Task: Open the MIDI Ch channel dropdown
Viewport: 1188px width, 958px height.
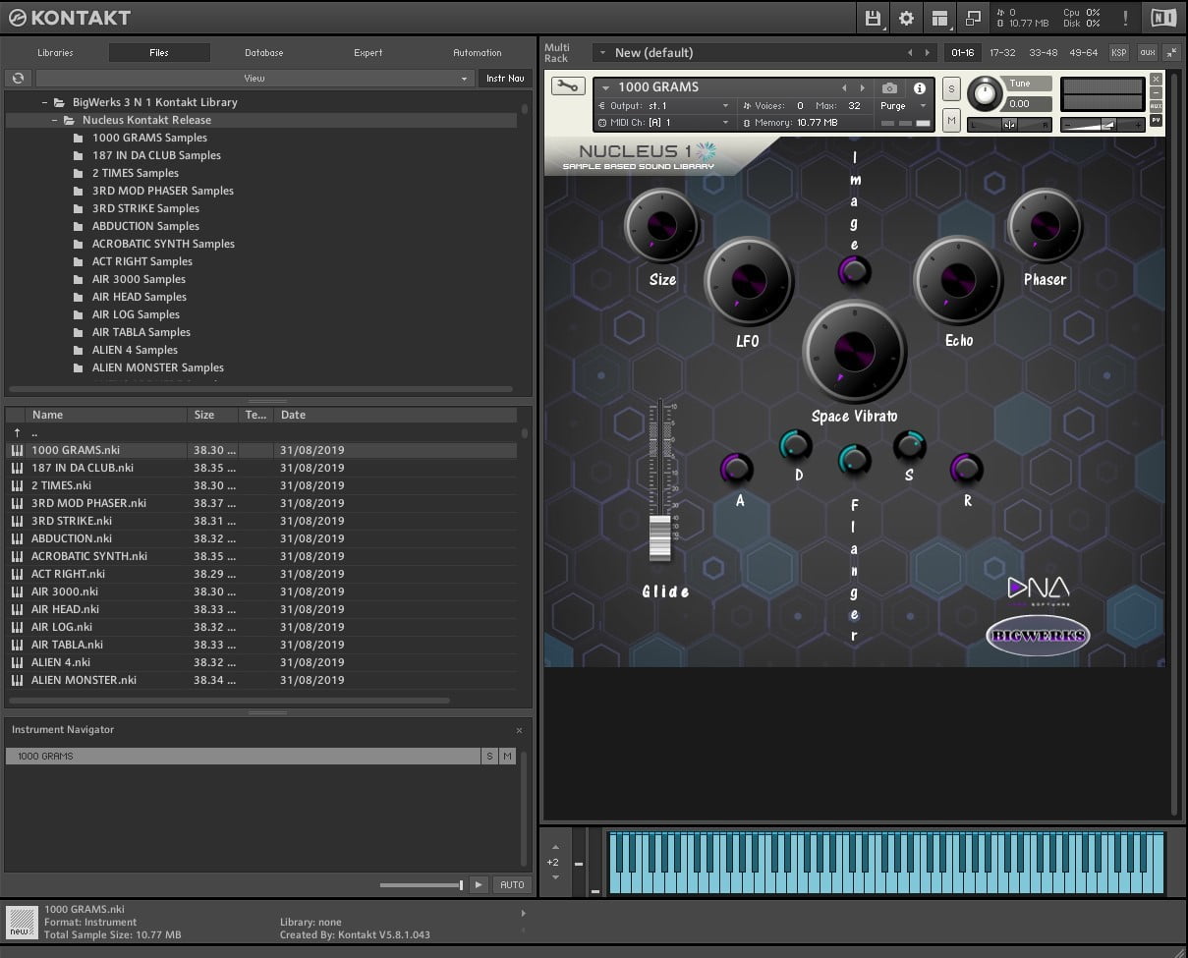Action: coord(663,123)
